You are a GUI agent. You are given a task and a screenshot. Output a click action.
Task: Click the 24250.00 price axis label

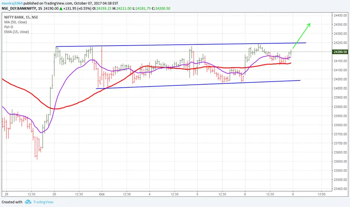pyautogui.click(x=340, y=43)
